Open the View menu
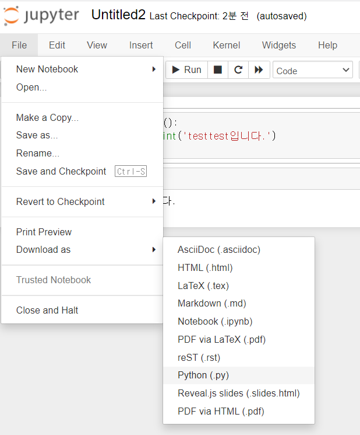 [x=97, y=45]
